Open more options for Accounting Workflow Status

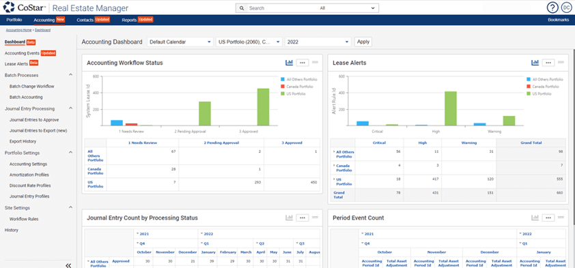coord(303,63)
